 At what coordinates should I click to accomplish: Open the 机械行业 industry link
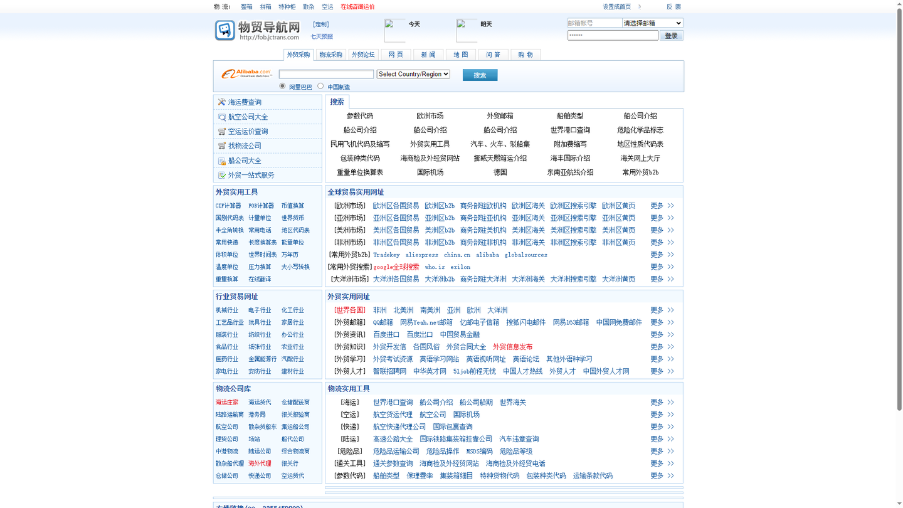(x=227, y=310)
